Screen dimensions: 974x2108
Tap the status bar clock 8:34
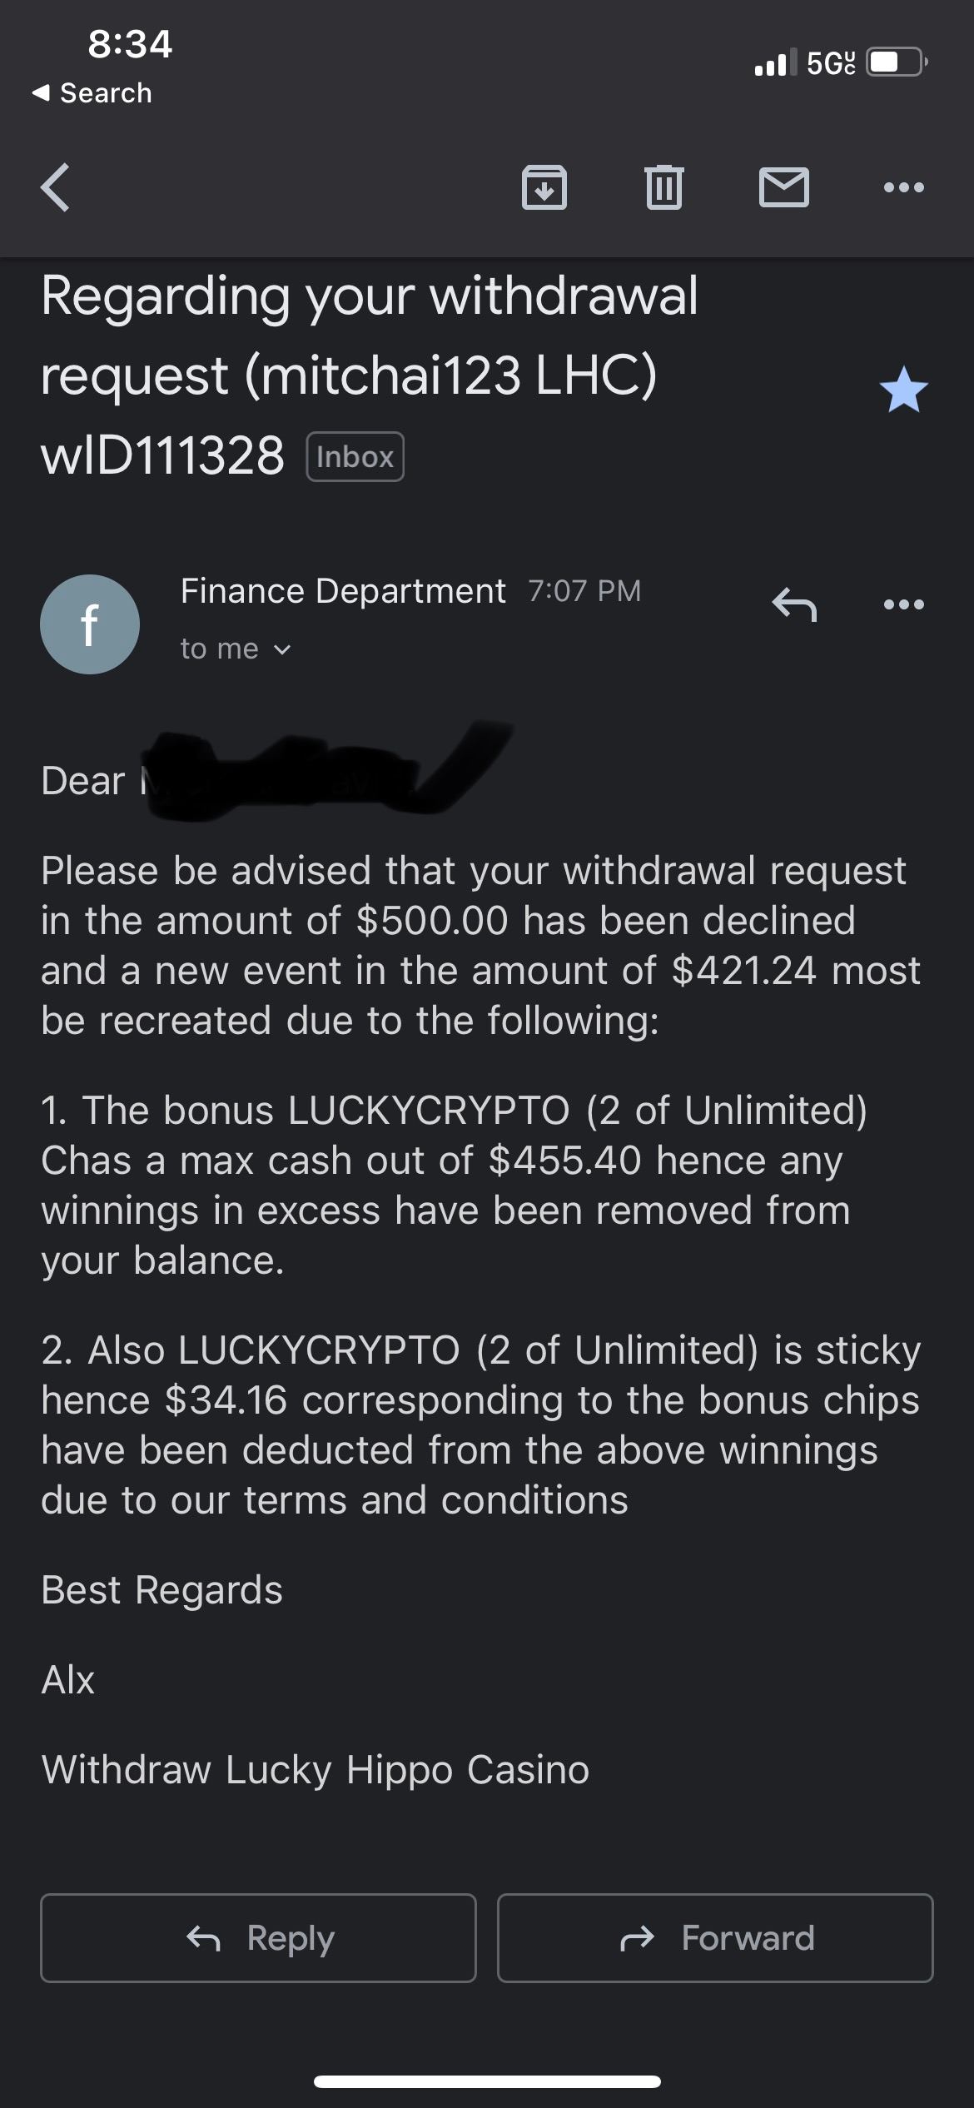(130, 44)
